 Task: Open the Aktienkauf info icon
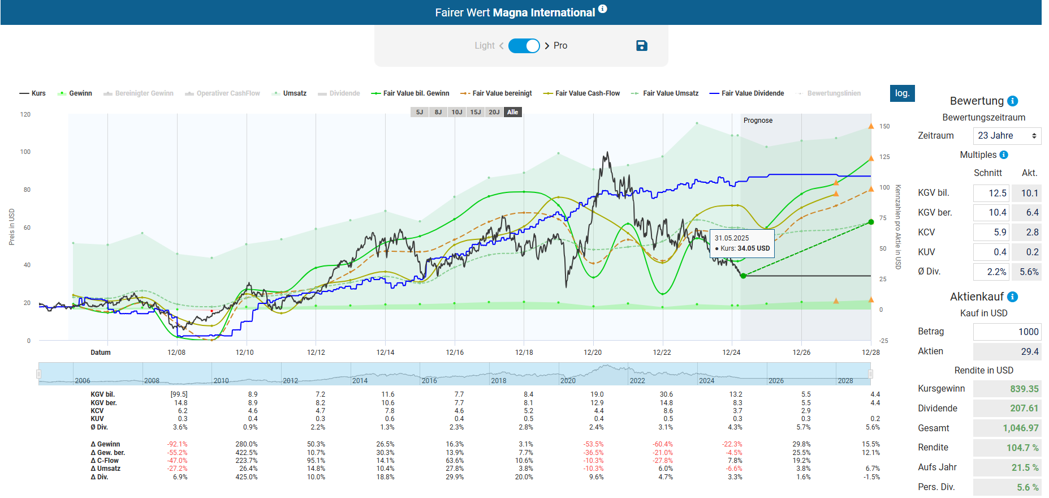pos(1013,297)
